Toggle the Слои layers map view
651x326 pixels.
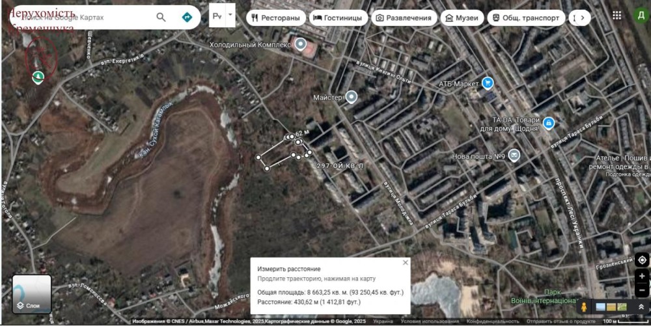(31, 294)
